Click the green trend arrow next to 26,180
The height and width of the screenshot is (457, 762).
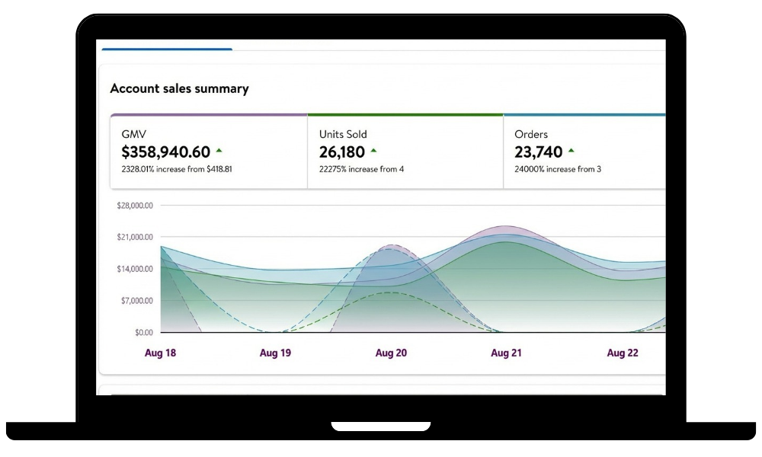pyautogui.click(x=373, y=151)
